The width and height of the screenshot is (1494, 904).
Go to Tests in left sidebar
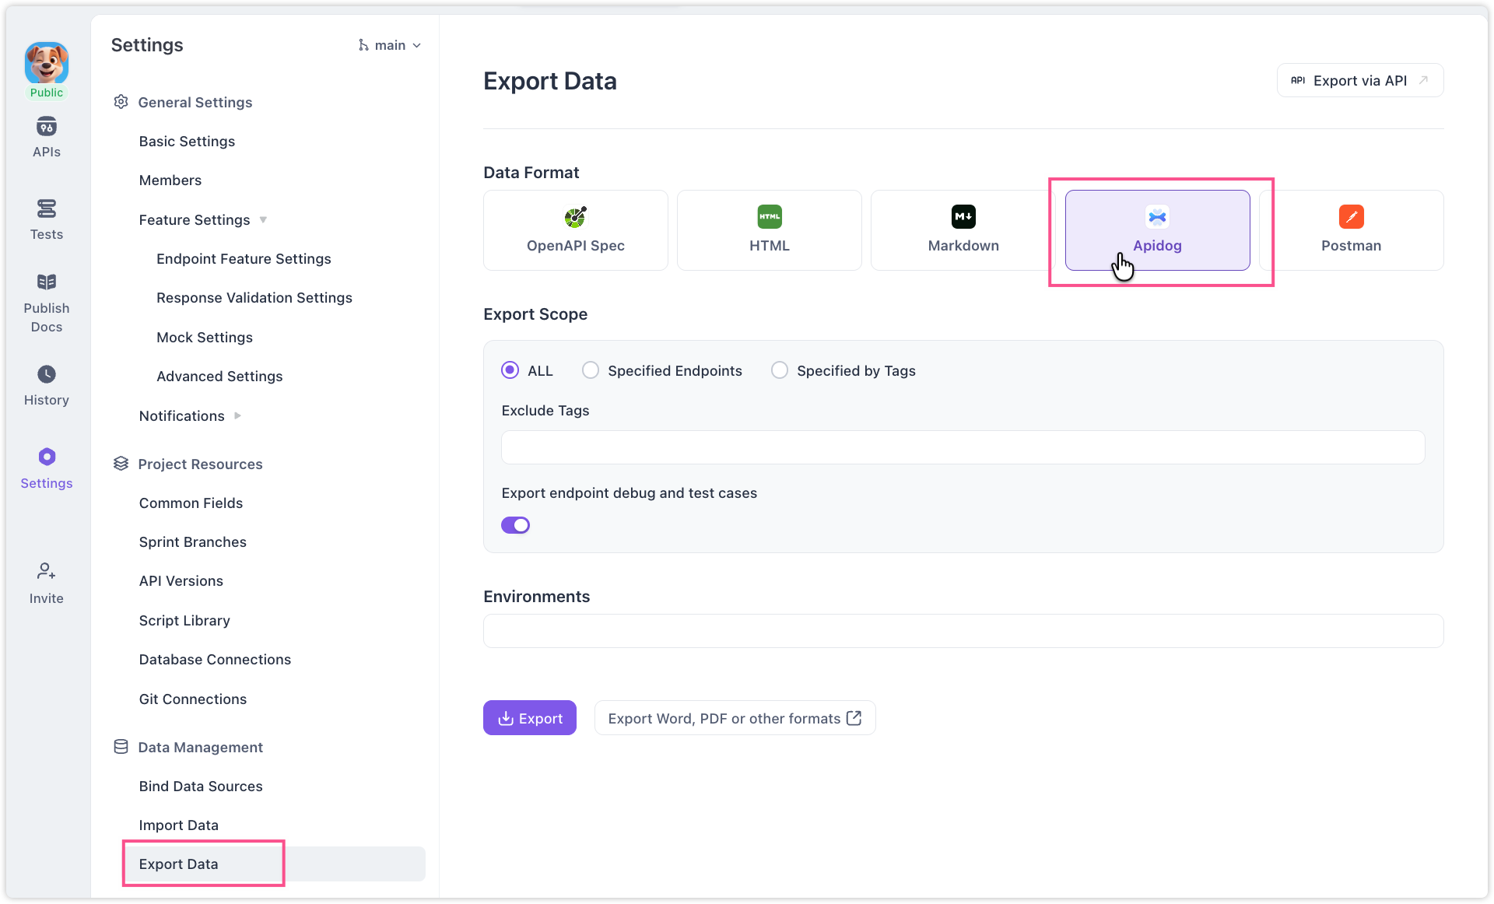coord(46,219)
